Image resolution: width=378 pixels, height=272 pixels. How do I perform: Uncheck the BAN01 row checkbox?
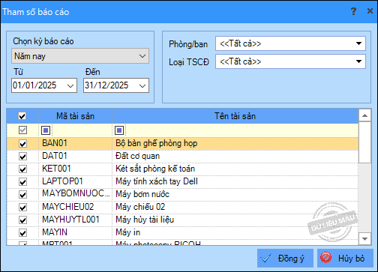point(22,144)
